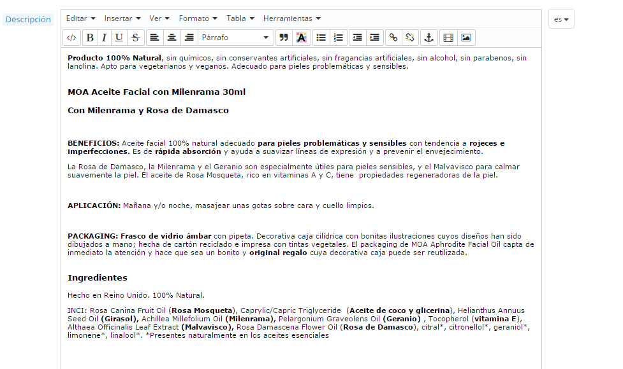Click the 'BENEFICIOS:' label
This screenshot has height=369, width=623.
click(93, 143)
